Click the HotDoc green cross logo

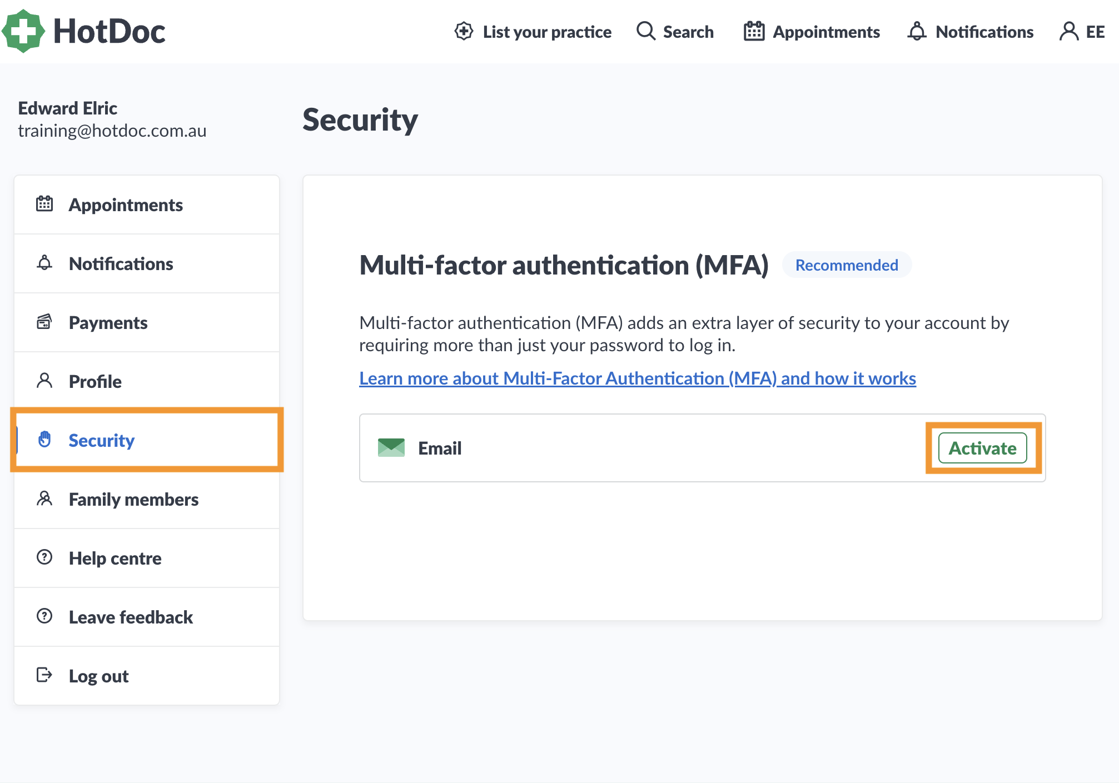coord(23,31)
